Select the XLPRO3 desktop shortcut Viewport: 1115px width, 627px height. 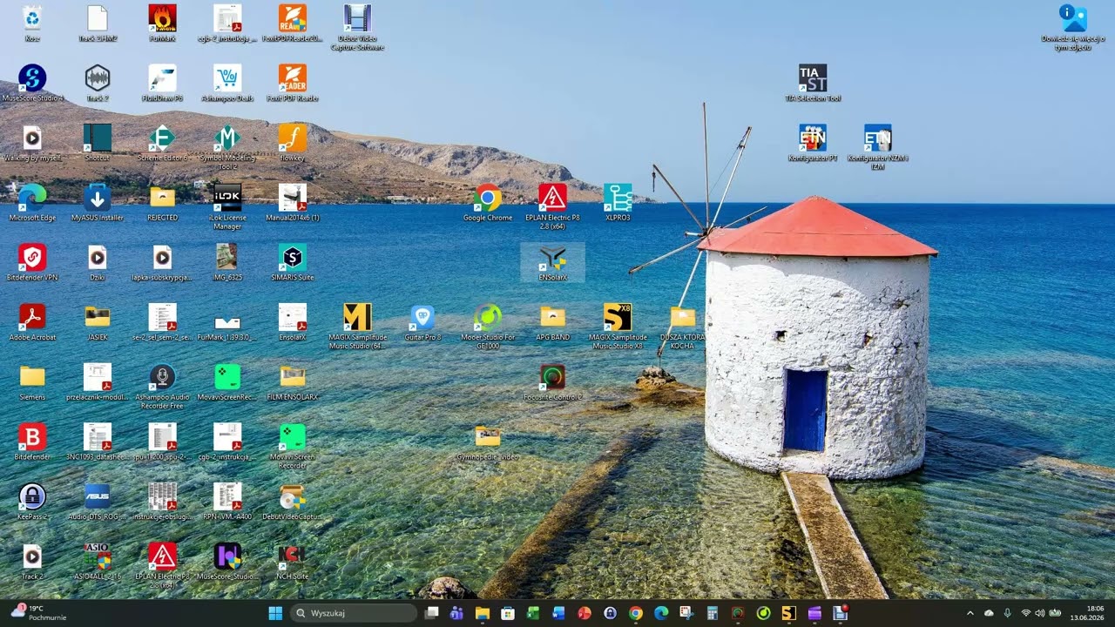coord(618,203)
